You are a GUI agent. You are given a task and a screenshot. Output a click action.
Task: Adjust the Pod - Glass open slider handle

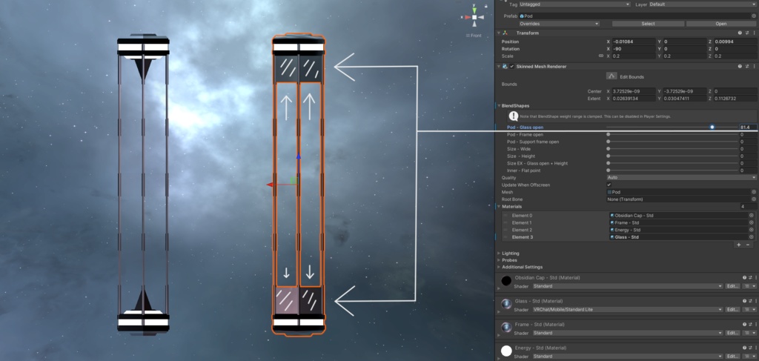tap(712, 127)
